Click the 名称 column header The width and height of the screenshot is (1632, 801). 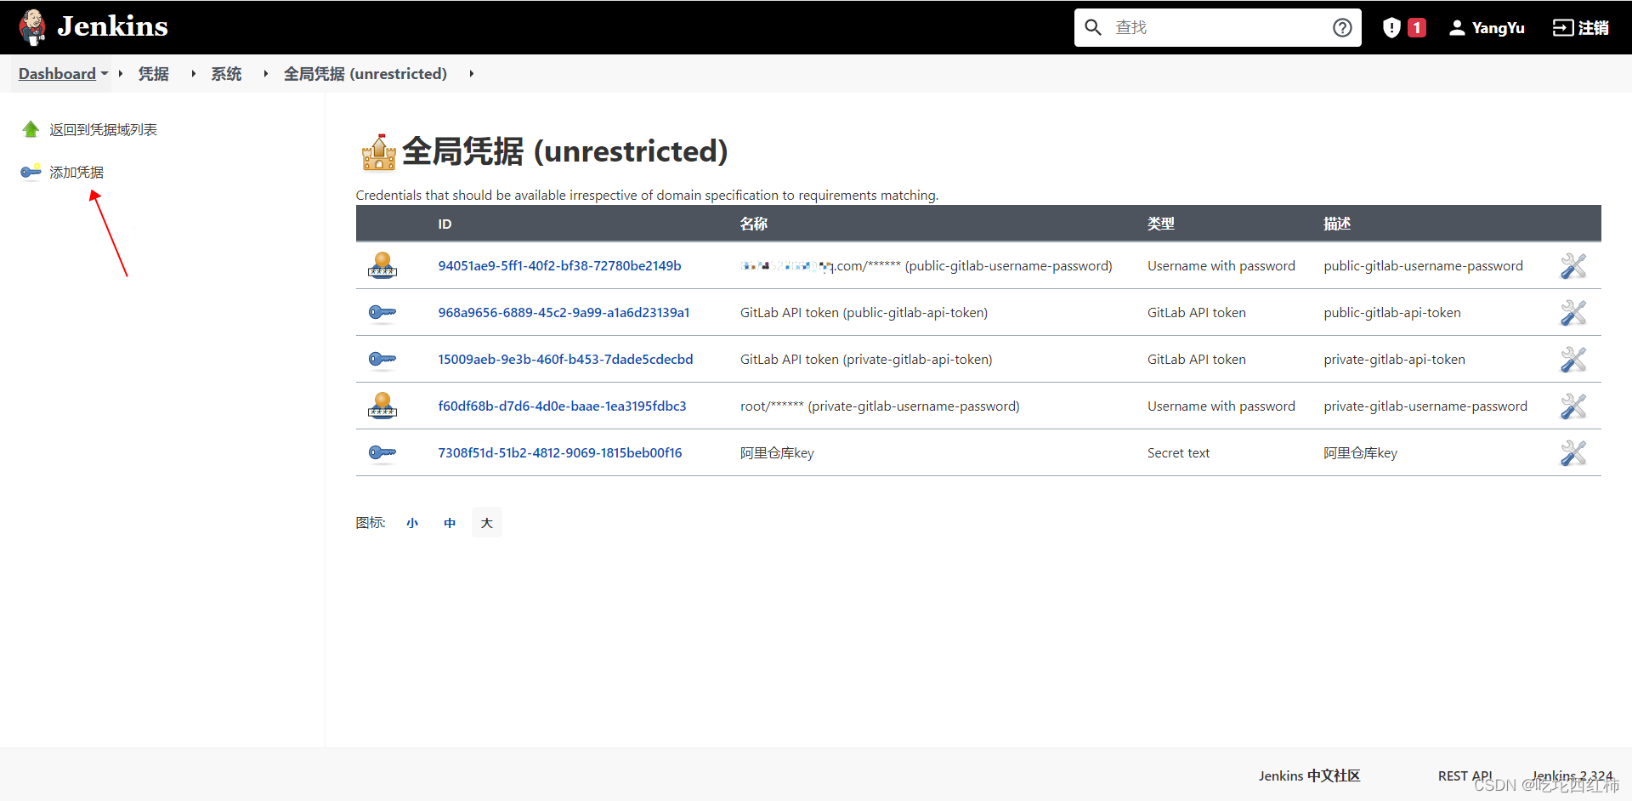[753, 224]
